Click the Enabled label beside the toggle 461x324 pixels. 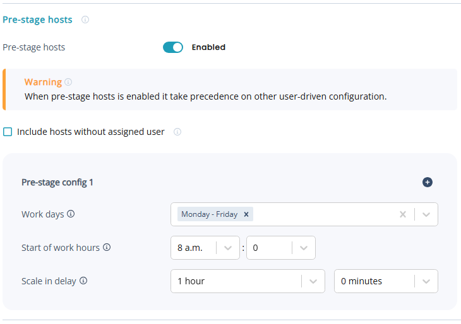[208, 47]
